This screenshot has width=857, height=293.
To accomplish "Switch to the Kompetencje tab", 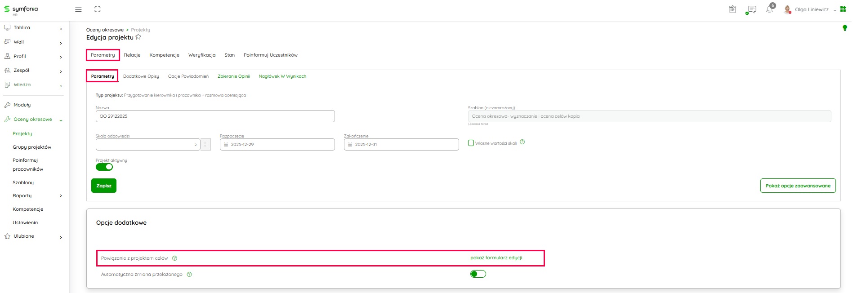I will click(x=164, y=55).
